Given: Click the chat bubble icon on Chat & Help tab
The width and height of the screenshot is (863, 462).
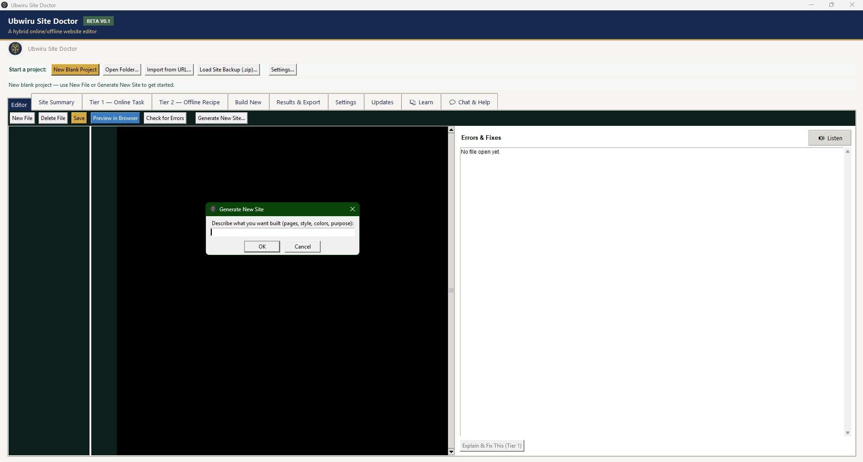Looking at the screenshot, I should click(x=452, y=102).
